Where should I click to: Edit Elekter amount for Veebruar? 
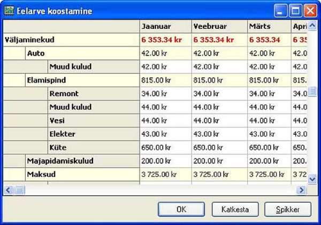218,134
